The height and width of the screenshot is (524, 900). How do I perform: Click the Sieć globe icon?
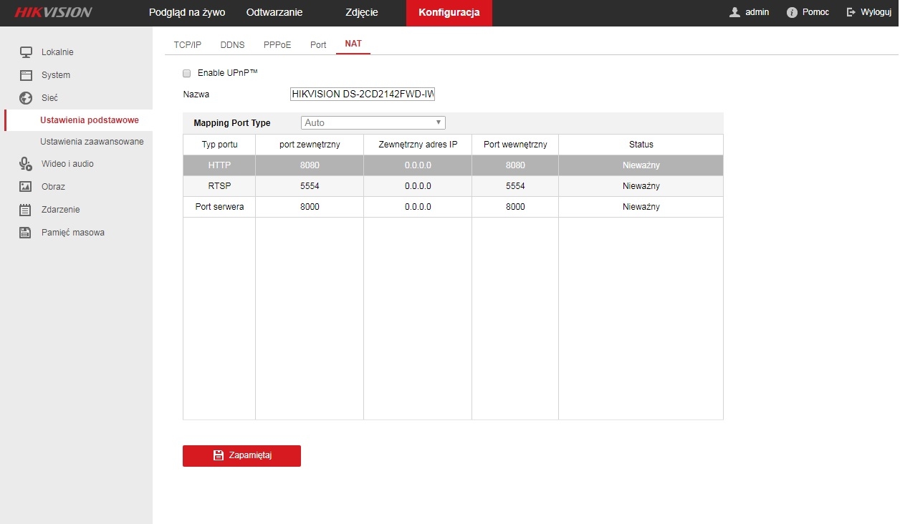(x=26, y=98)
